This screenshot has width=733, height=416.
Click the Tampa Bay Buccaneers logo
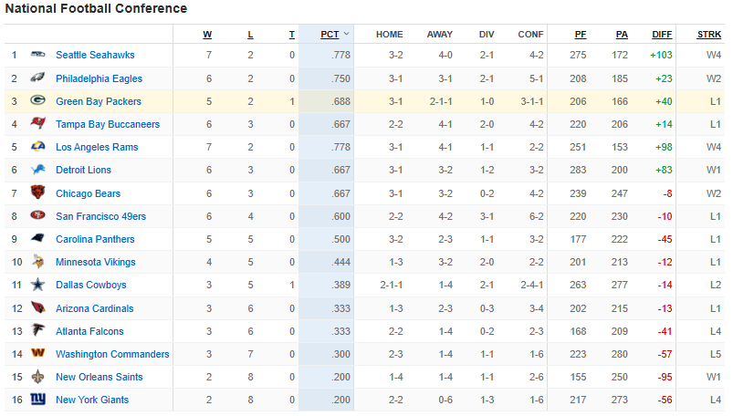click(x=37, y=124)
